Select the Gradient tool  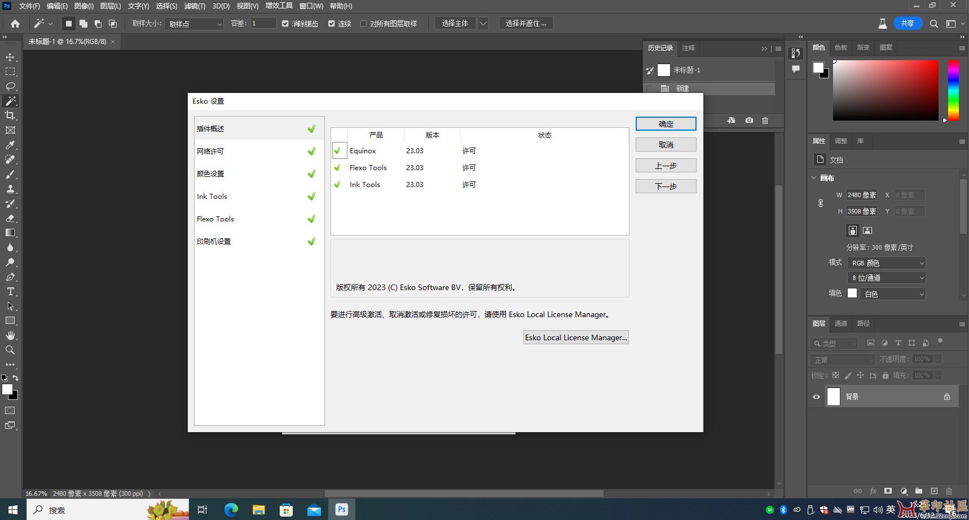coord(10,233)
